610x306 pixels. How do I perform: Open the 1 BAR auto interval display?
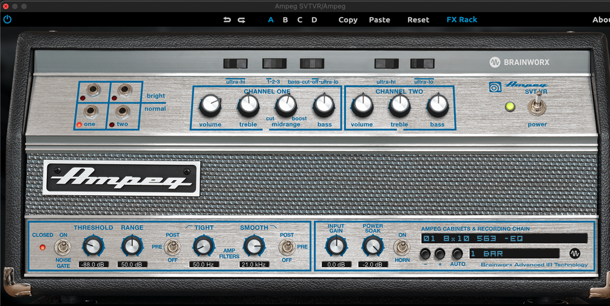(x=514, y=253)
